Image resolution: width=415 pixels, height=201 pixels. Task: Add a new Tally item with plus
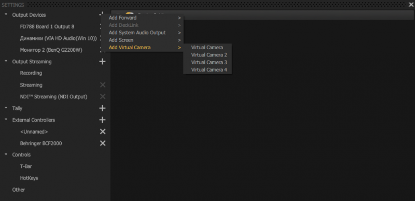pos(102,108)
